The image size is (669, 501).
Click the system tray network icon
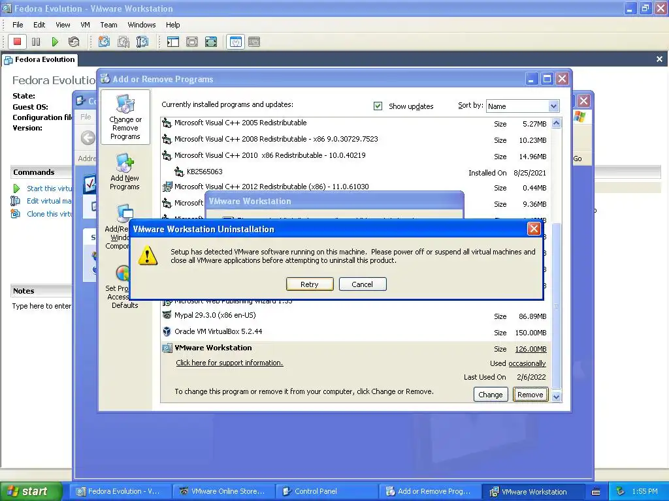point(620,492)
